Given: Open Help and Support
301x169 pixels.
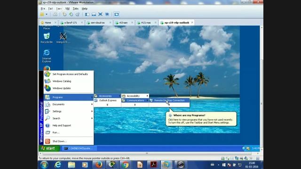Looking at the screenshot, I should [x=69, y=125].
